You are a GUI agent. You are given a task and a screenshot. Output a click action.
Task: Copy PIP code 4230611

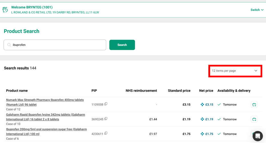[x=106, y=133]
